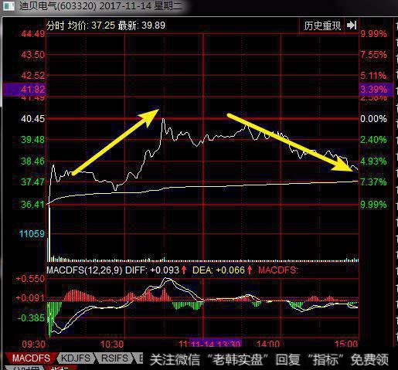
Task: Click the 44.49 upper limit price label
Action: (x=32, y=34)
